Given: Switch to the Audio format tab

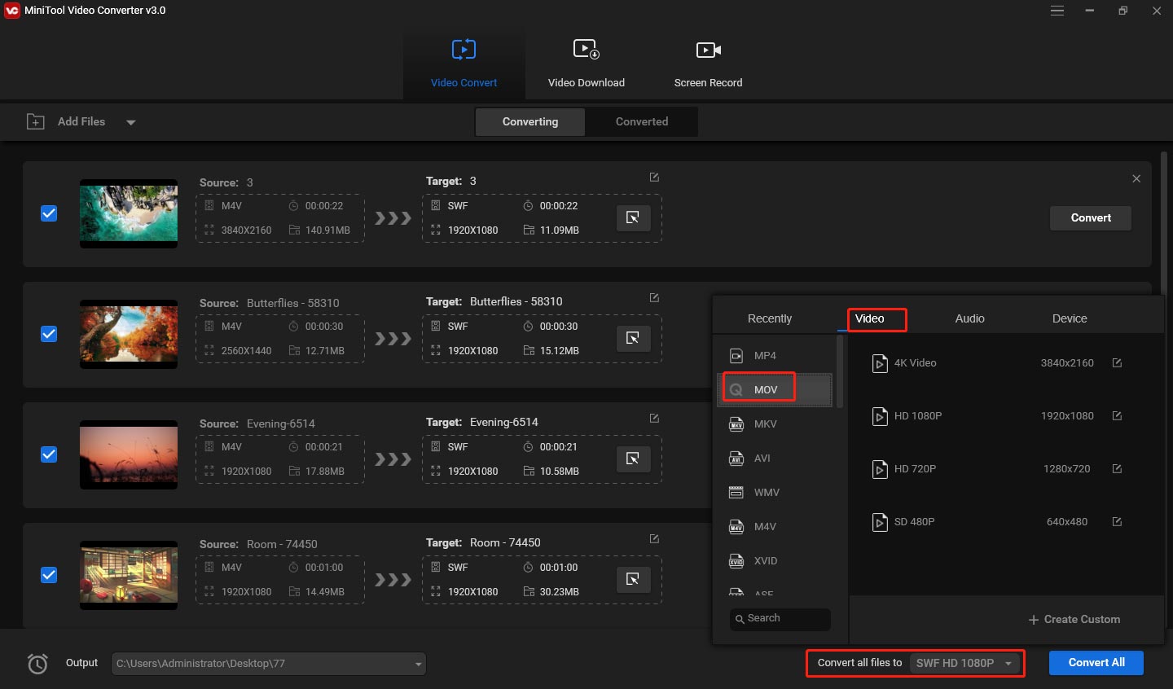Looking at the screenshot, I should (969, 318).
